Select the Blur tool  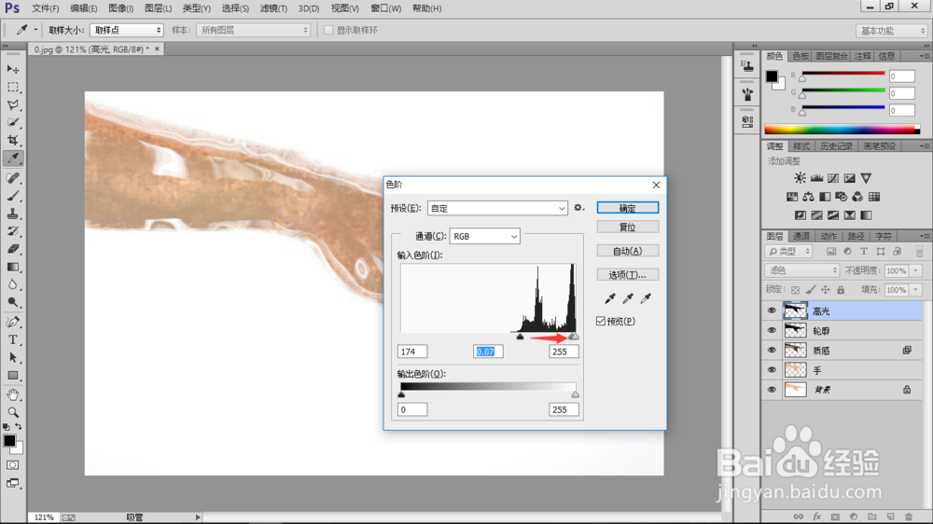coord(12,285)
